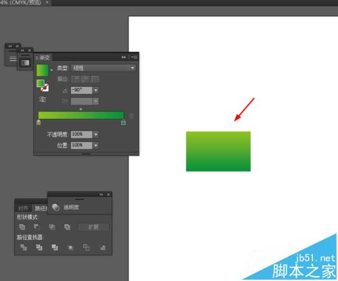
Task: Open the Gradient panel flyout menu
Action: pyautogui.click(x=135, y=57)
